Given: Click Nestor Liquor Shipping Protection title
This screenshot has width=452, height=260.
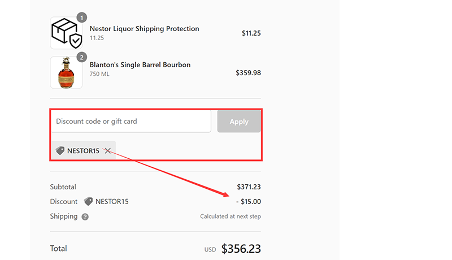Looking at the screenshot, I should 144,29.
